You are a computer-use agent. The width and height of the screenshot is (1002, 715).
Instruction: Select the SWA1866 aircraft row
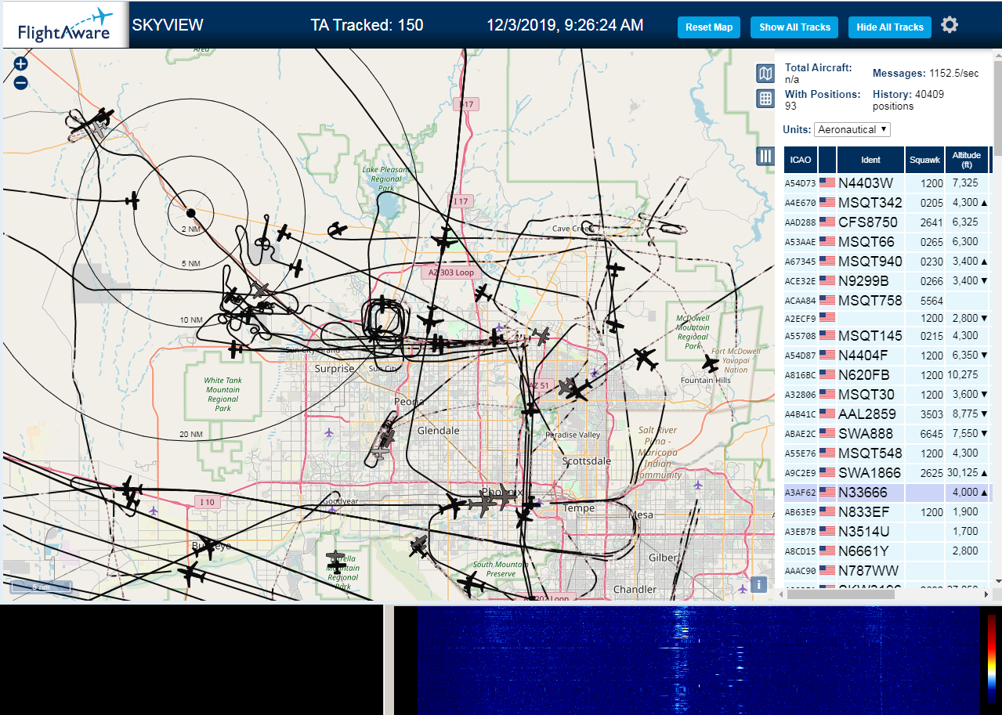pos(888,473)
